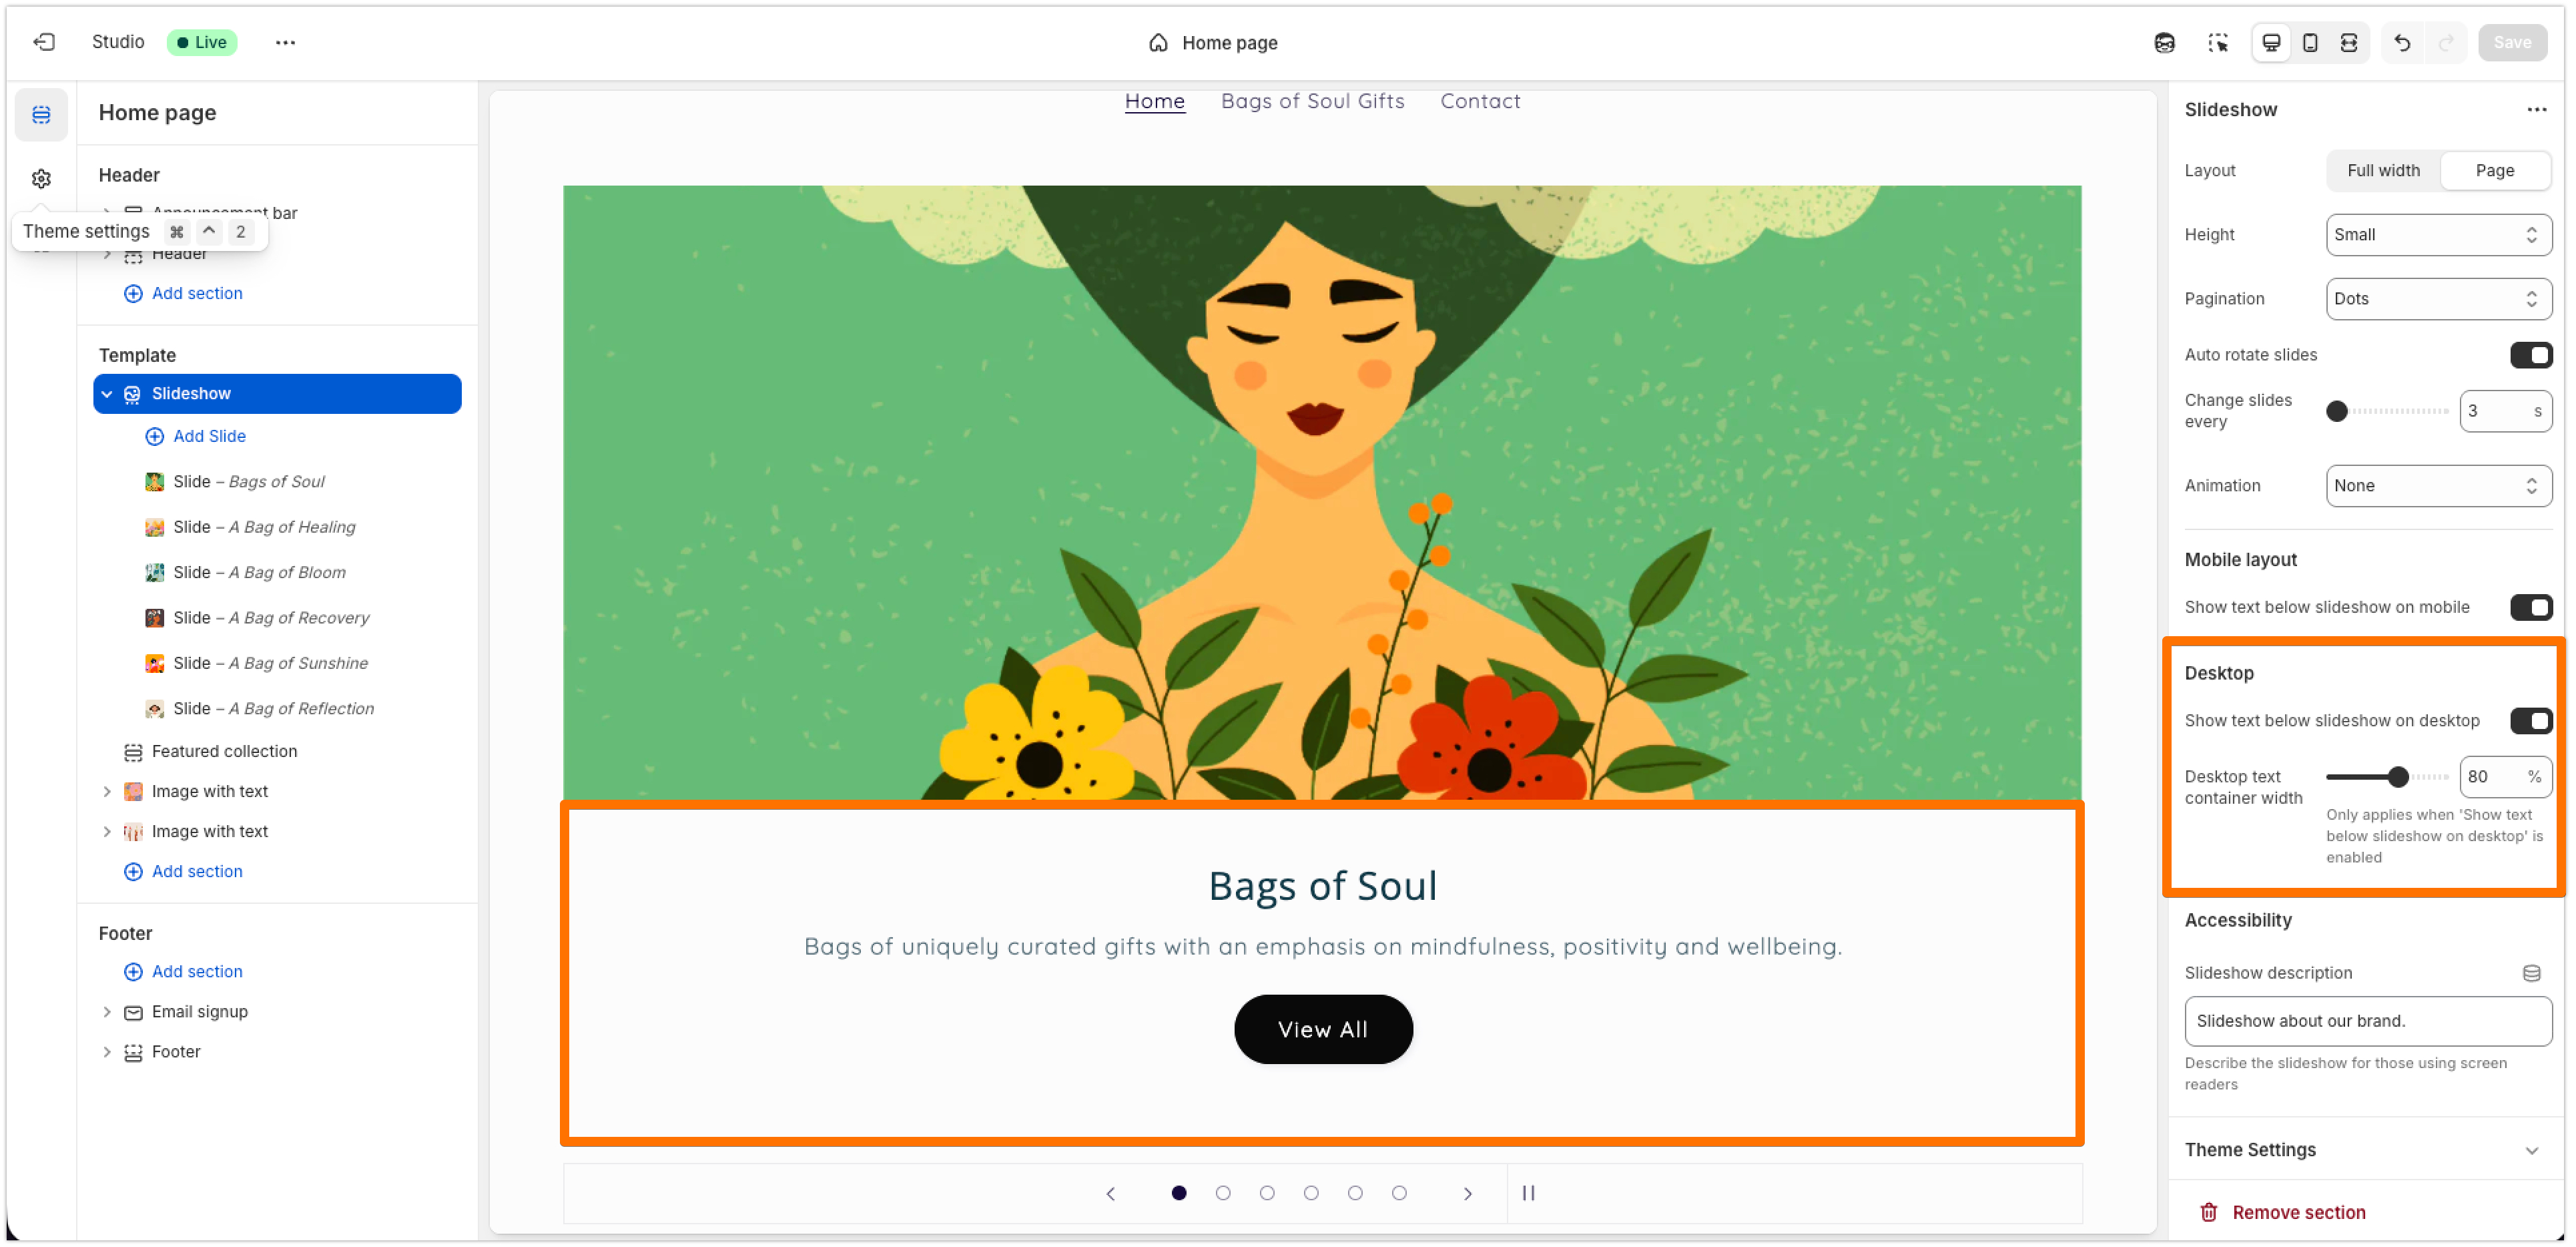Pause the slideshow with pause icon
Screen dimensions: 2576x1247
click(x=1528, y=1193)
